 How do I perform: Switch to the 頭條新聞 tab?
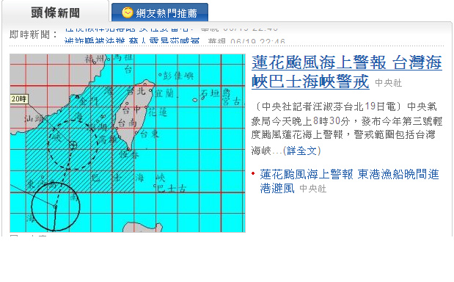(x=55, y=12)
